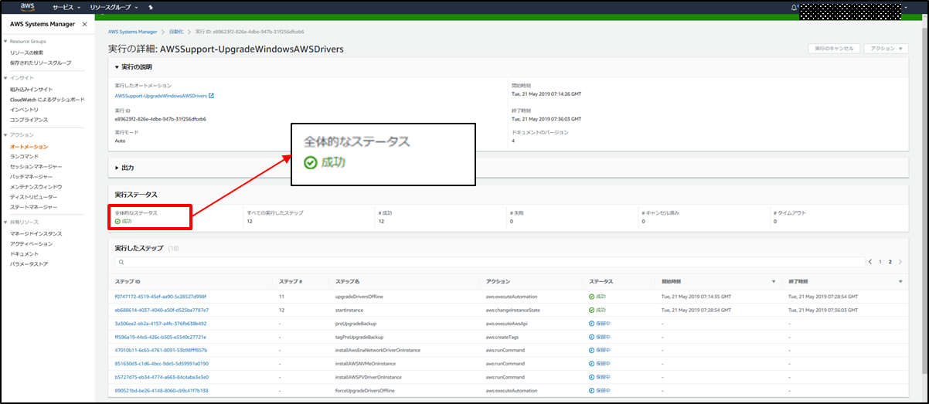
Task: Click success status icon for upgradeDriversOffline step
Action: 592,297
